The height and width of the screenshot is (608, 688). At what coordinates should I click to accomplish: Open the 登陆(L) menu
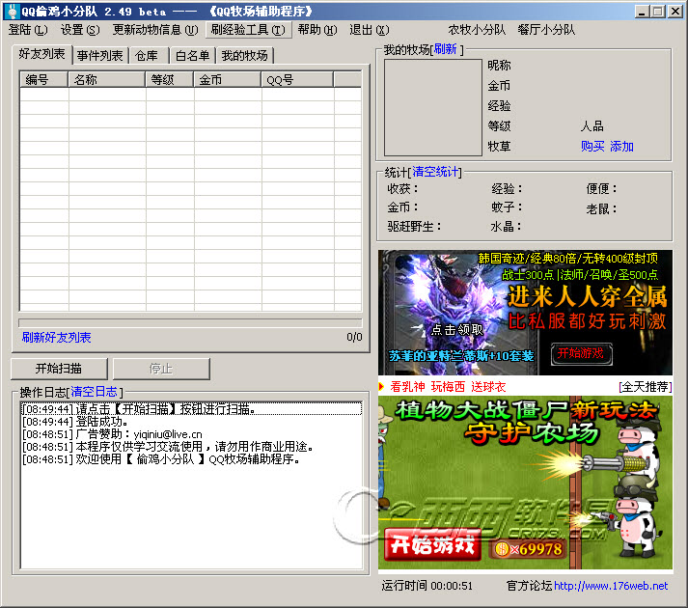(28, 30)
